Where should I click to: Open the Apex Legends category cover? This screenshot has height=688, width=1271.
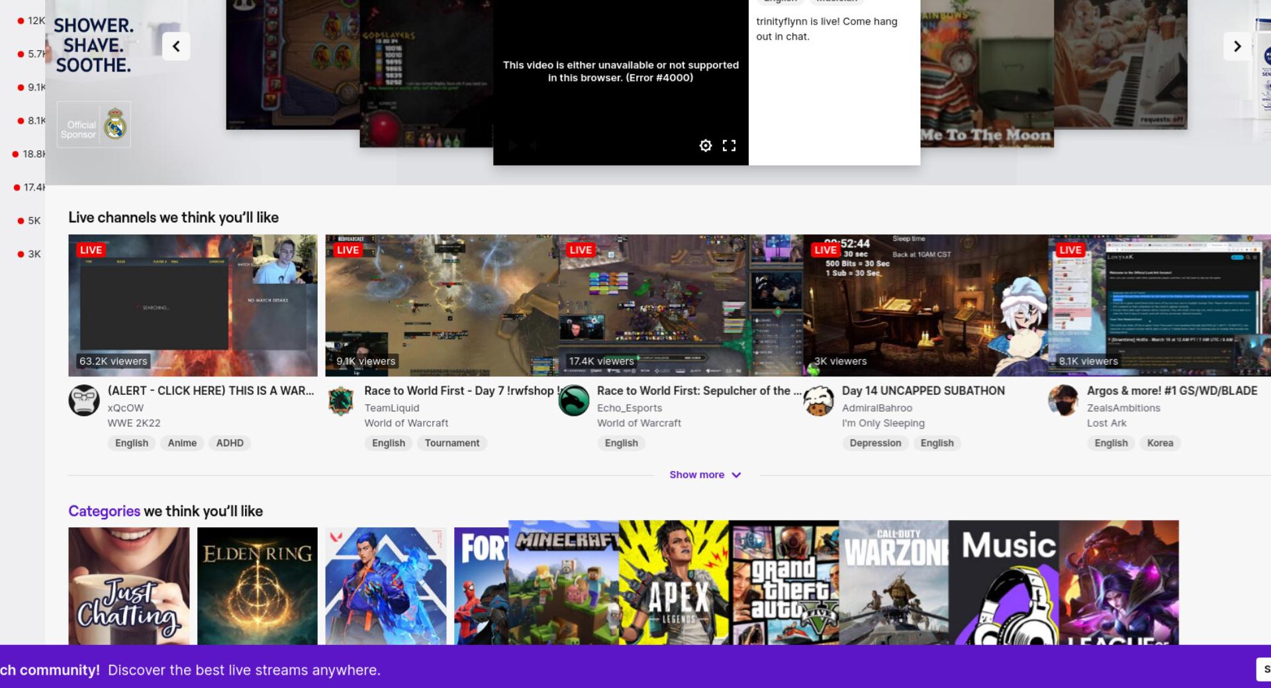pyautogui.click(x=674, y=582)
